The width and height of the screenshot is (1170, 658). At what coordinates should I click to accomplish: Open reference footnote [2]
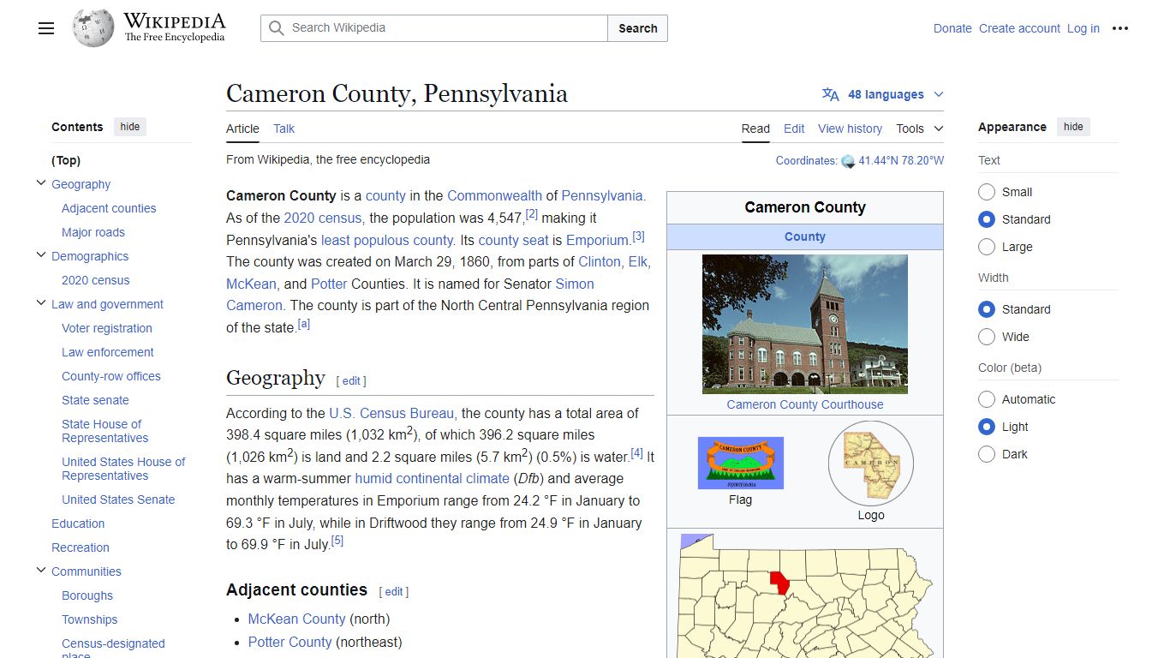pyautogui.click(x=532, y=214)
